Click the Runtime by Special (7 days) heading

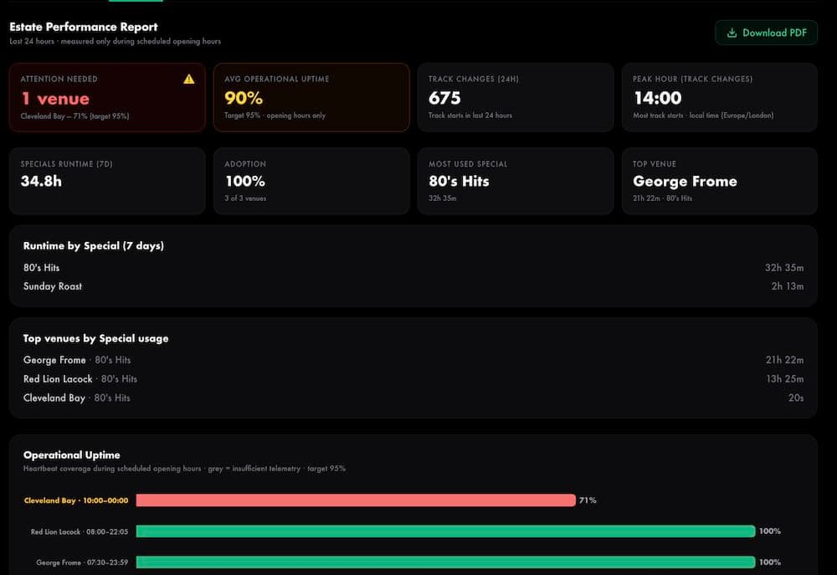tap(94, 245)
